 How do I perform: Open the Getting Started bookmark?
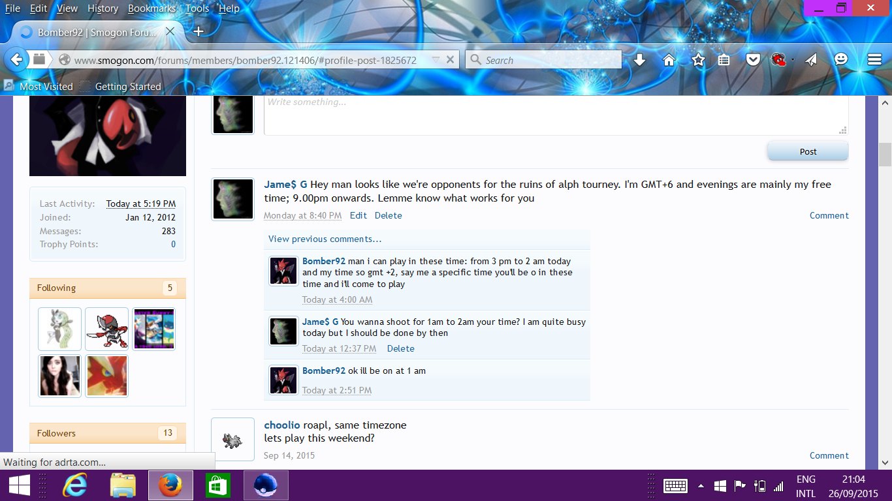tap(120, 86)
